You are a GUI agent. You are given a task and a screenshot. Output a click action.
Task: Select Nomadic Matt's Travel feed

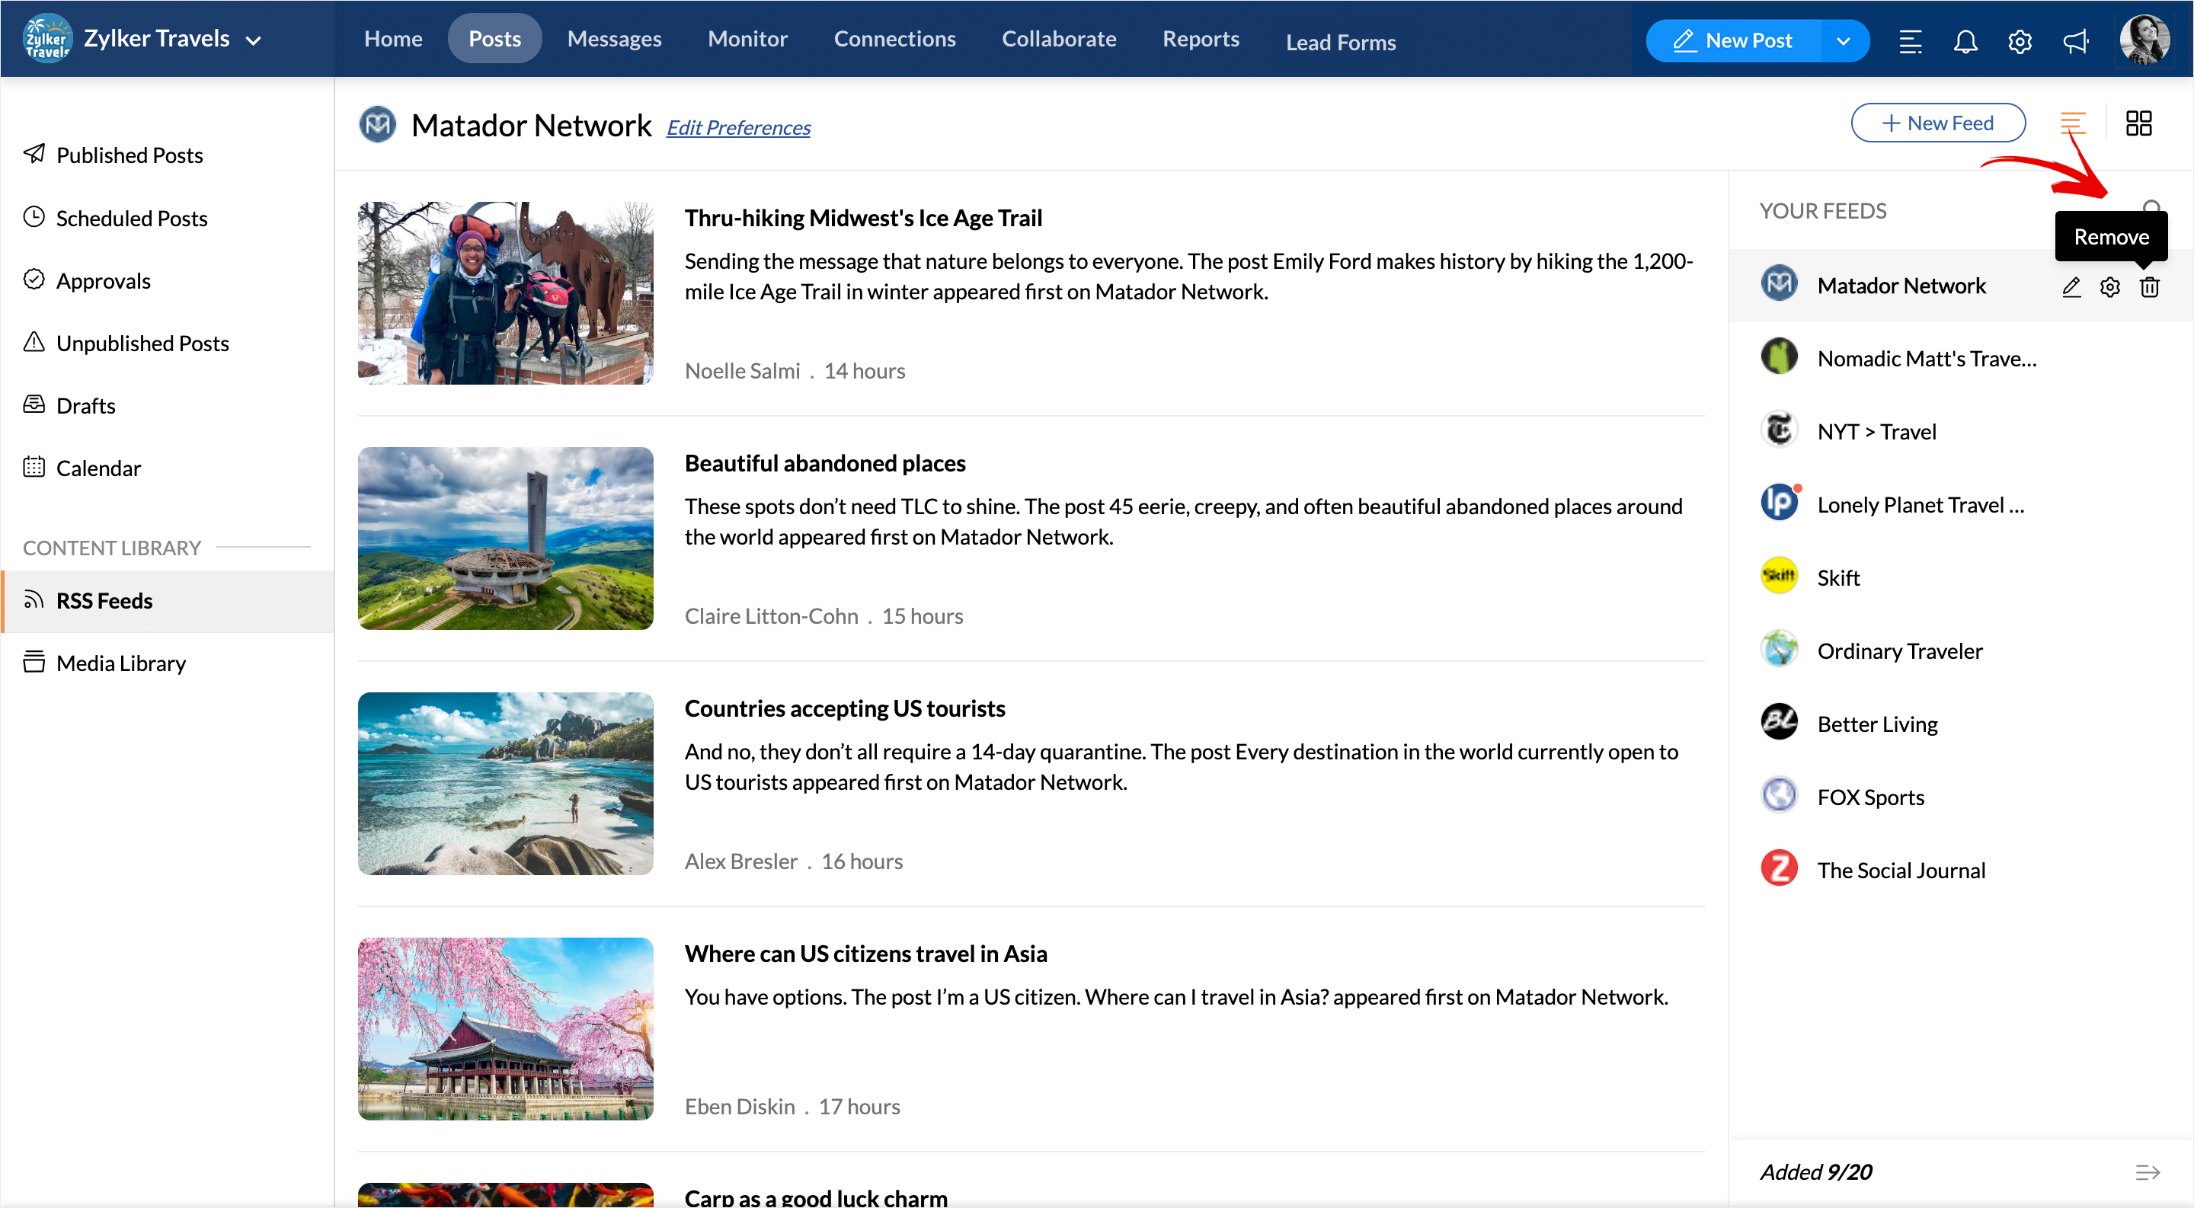coord(1961,359)
